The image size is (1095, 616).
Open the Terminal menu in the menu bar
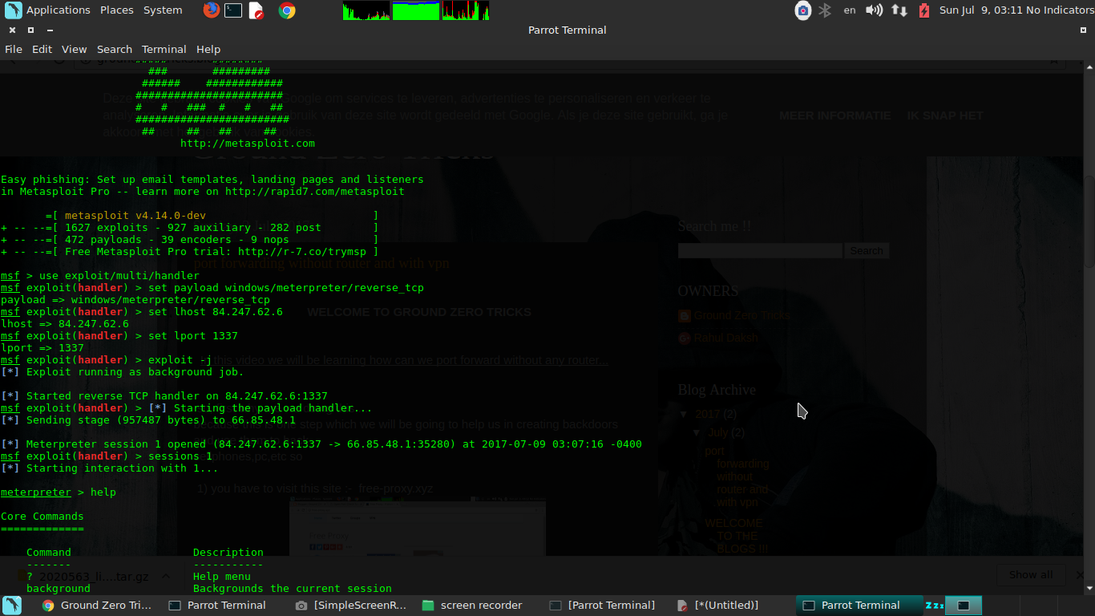click(x=164, y=49)
